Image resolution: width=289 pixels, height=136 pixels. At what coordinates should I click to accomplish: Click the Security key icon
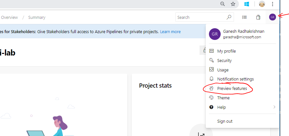click(212, 60)
